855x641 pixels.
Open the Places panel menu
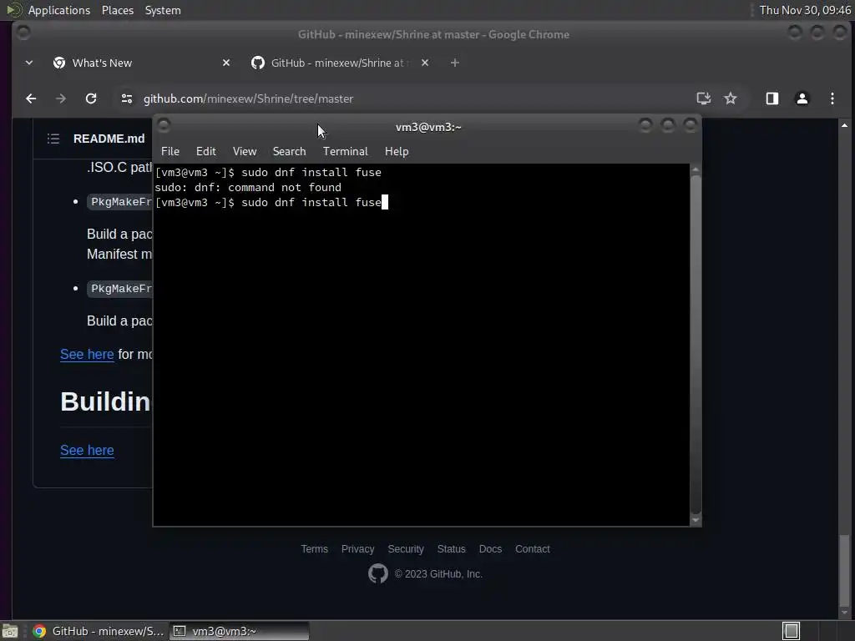tap(118, 10)
